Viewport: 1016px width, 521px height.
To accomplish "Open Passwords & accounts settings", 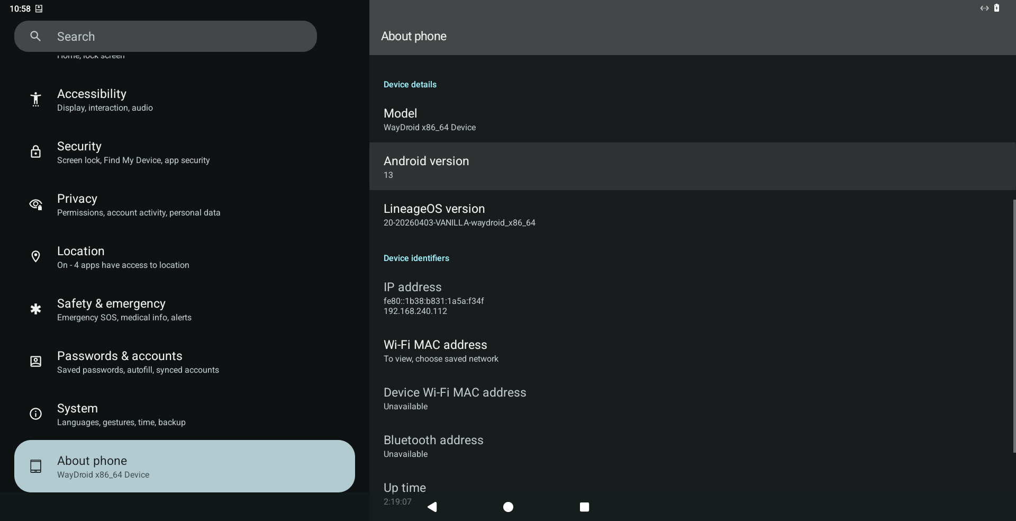I will point(185,362).
